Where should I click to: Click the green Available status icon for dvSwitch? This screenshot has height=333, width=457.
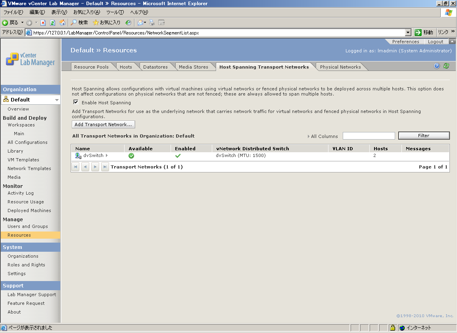[x=131, y=156]
